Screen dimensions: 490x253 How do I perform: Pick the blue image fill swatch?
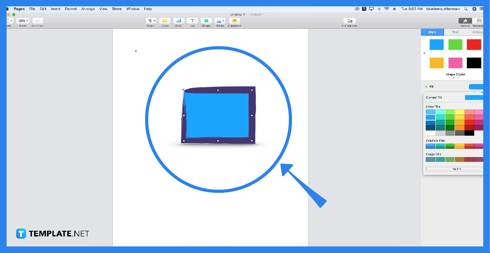[430, 159]
